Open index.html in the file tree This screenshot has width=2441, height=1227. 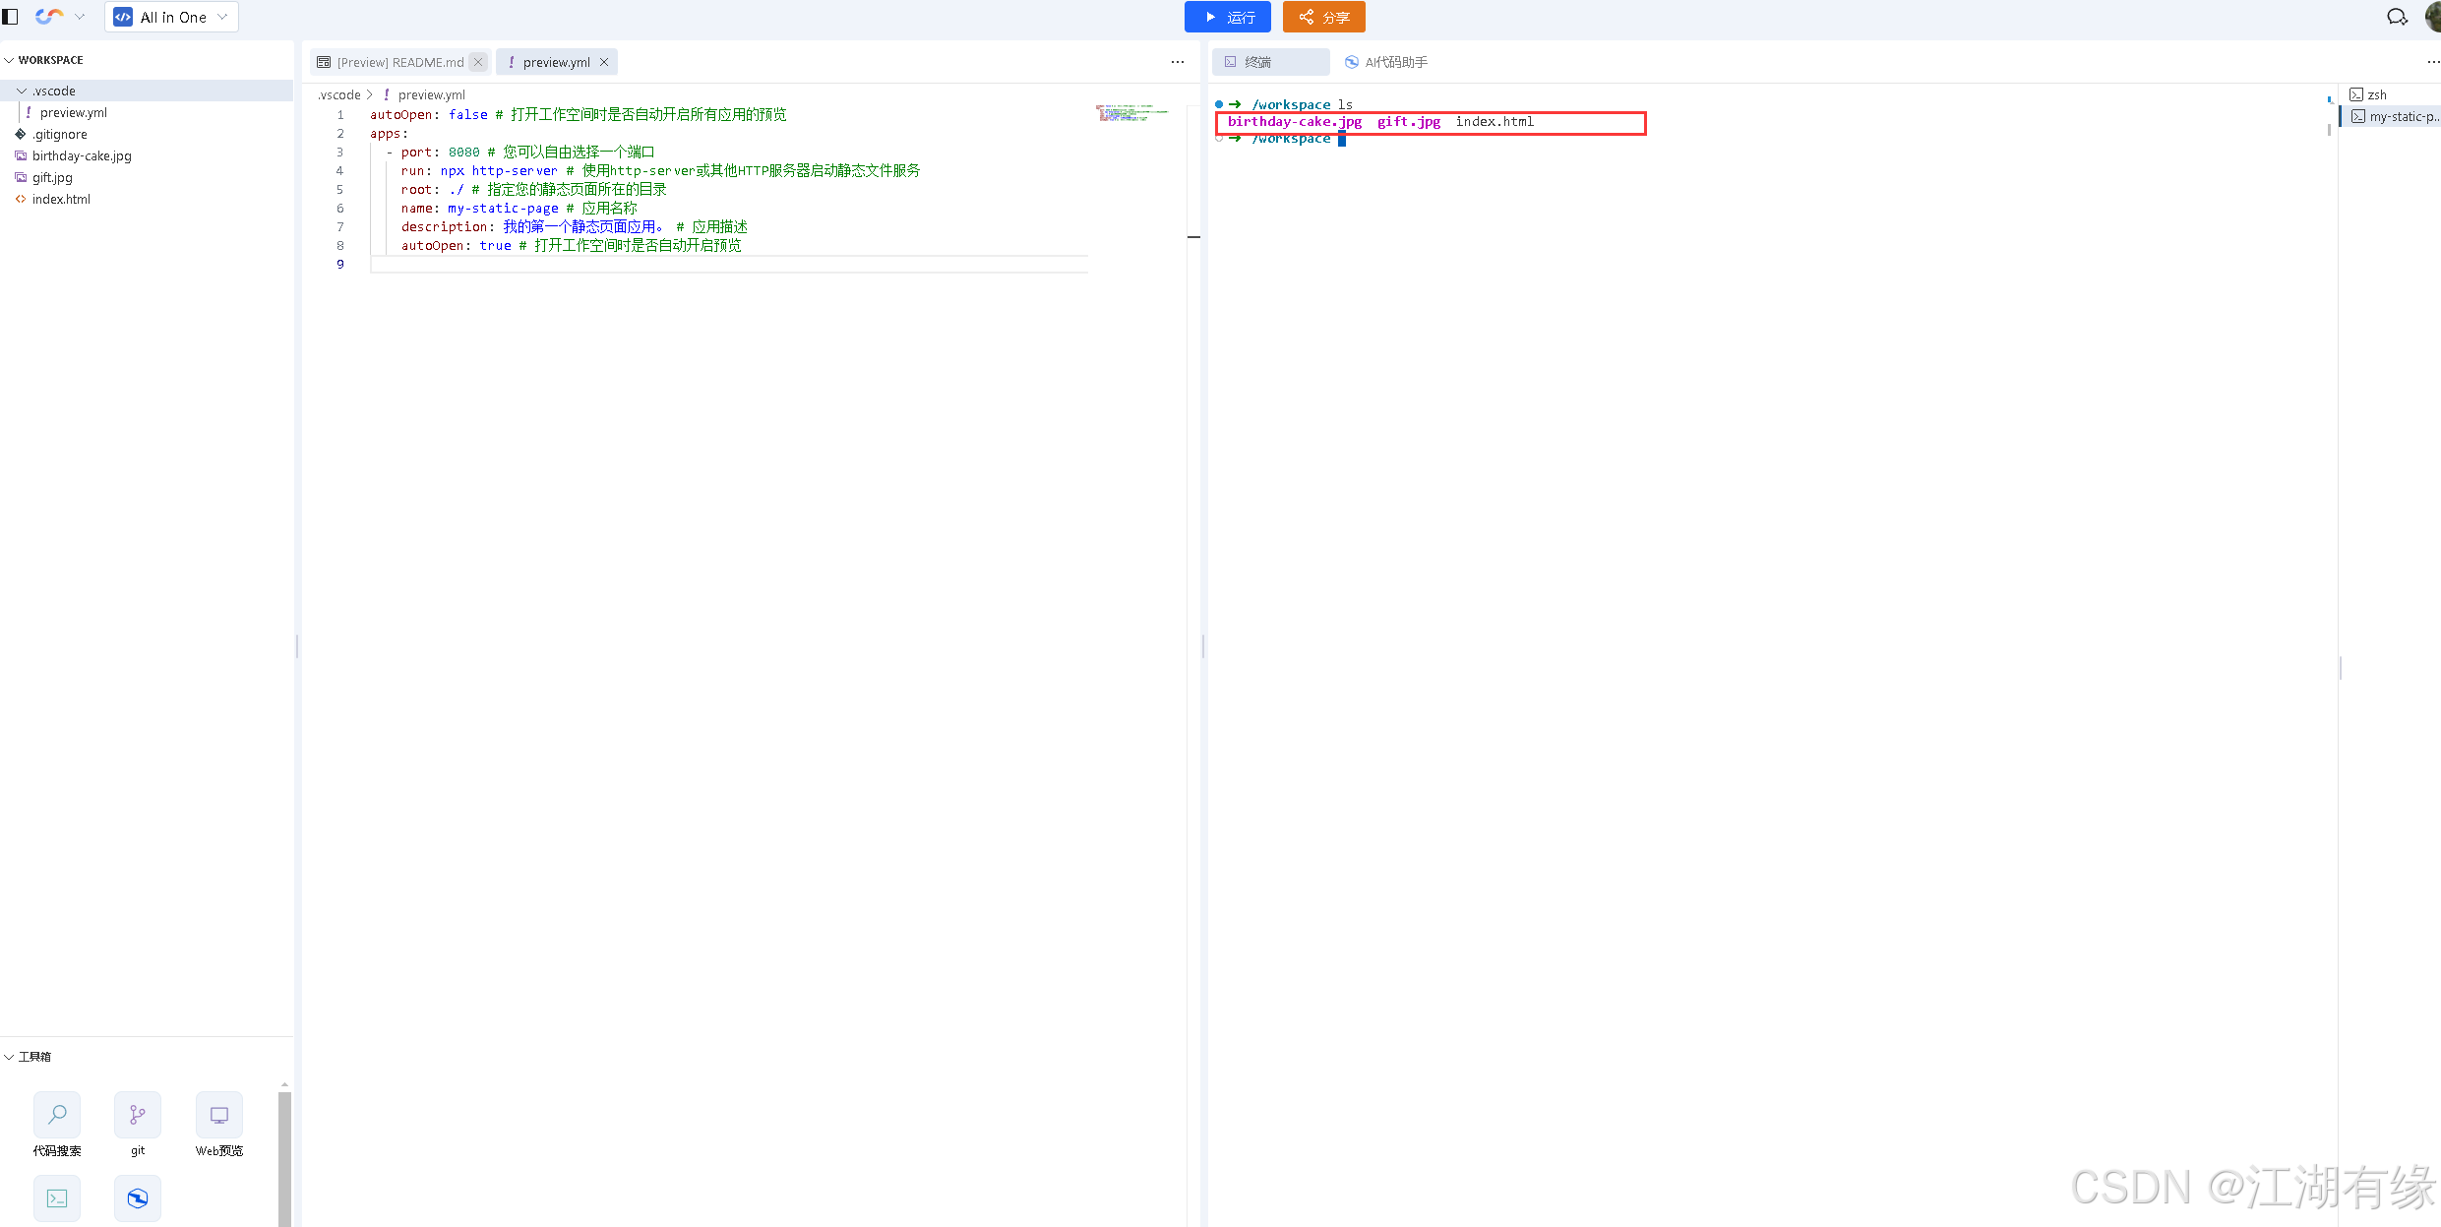[x=61, y=199]
